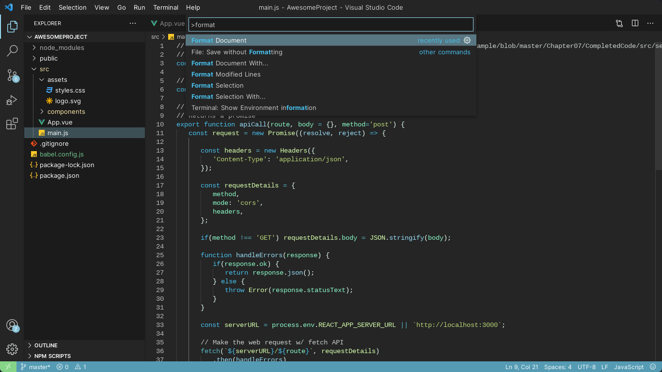Open babel.config.js file
The height and width of the screenshot is (372, 662).
[84, 154]
